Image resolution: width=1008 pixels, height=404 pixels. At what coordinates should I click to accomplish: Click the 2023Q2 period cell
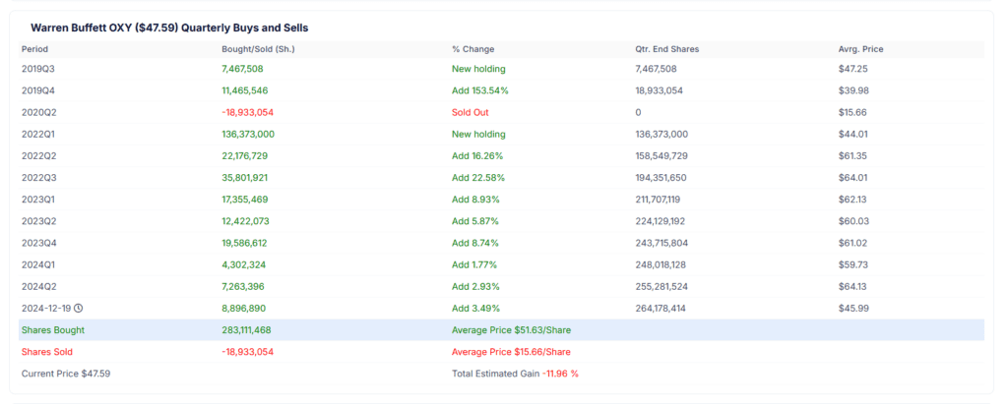(x=39, y=221)
